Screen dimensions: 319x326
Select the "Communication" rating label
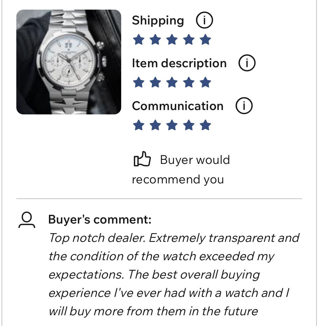(177, 106)
